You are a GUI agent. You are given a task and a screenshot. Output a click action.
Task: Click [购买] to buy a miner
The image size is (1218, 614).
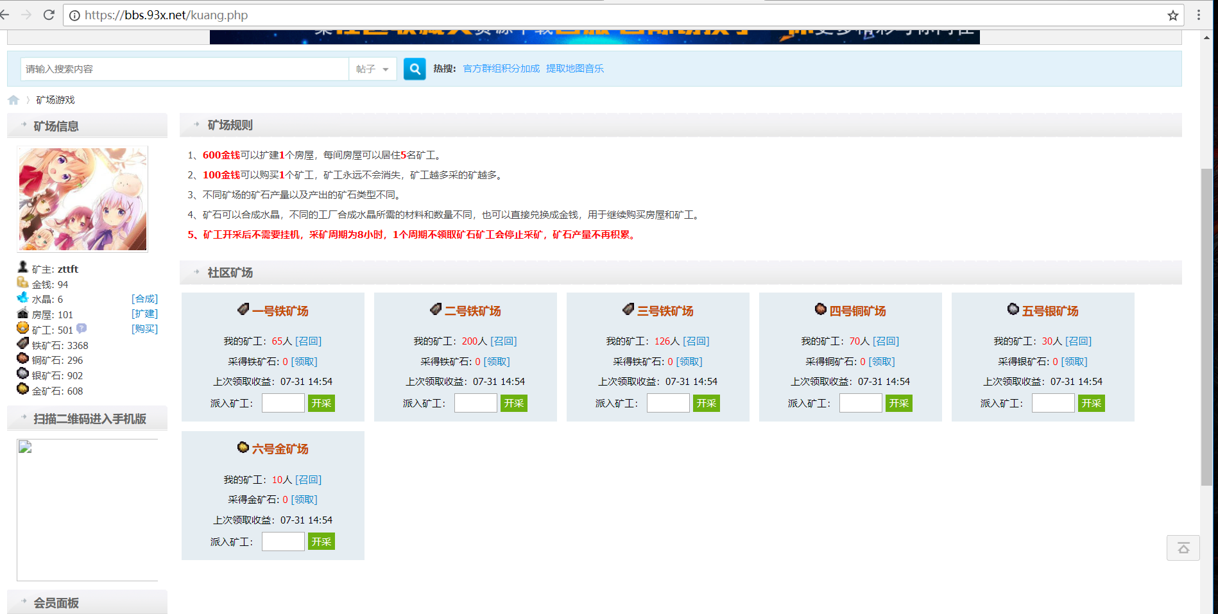tap(144, 328)
